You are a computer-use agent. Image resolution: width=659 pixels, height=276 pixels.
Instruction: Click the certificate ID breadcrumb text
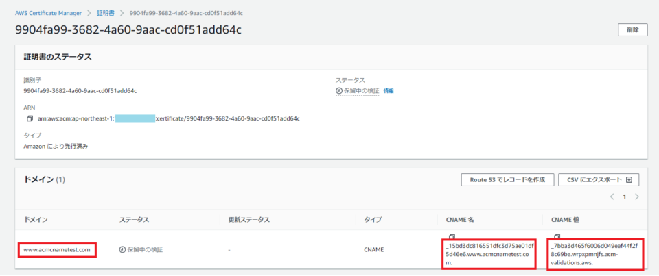(x=186, y=13)
